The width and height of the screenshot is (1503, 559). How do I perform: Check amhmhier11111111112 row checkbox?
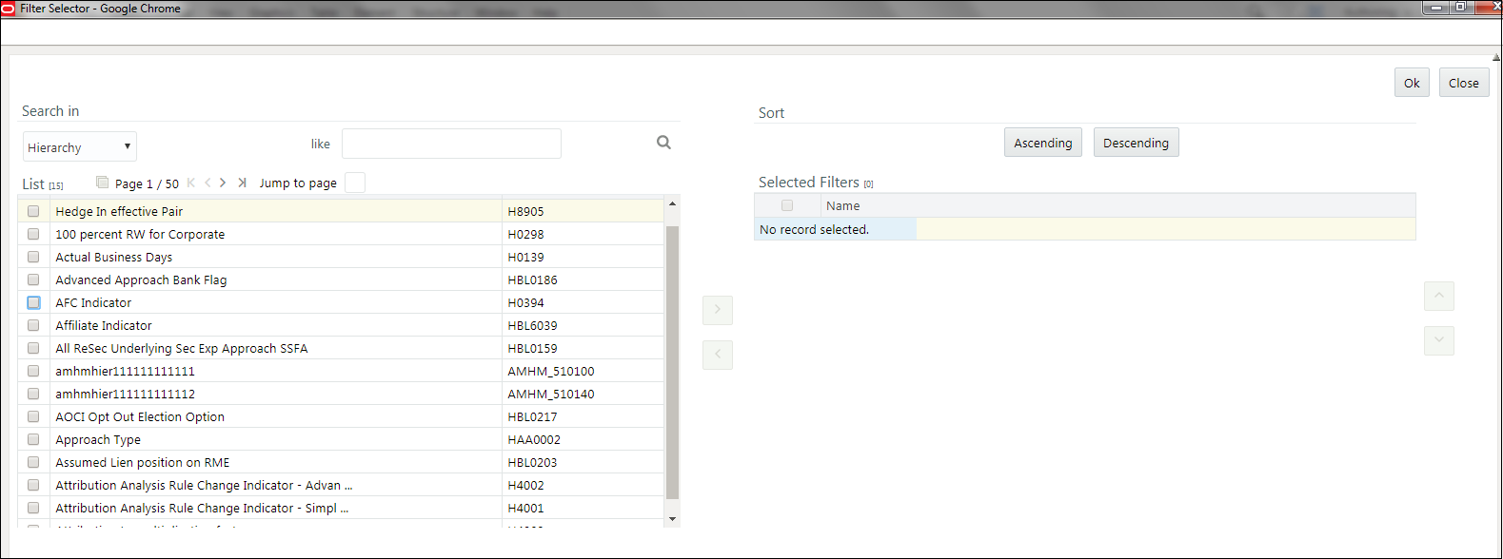[x=33, y=394]
